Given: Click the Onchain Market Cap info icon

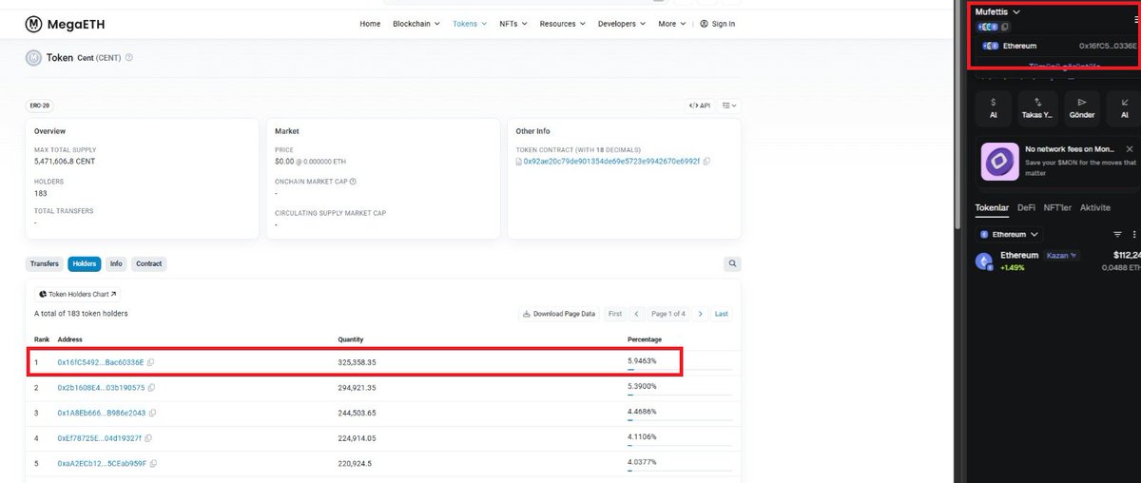Looking at the screenshot, I should pos(353,181).
